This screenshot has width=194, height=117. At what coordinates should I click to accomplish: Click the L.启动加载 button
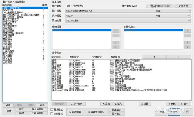point(75,112)
